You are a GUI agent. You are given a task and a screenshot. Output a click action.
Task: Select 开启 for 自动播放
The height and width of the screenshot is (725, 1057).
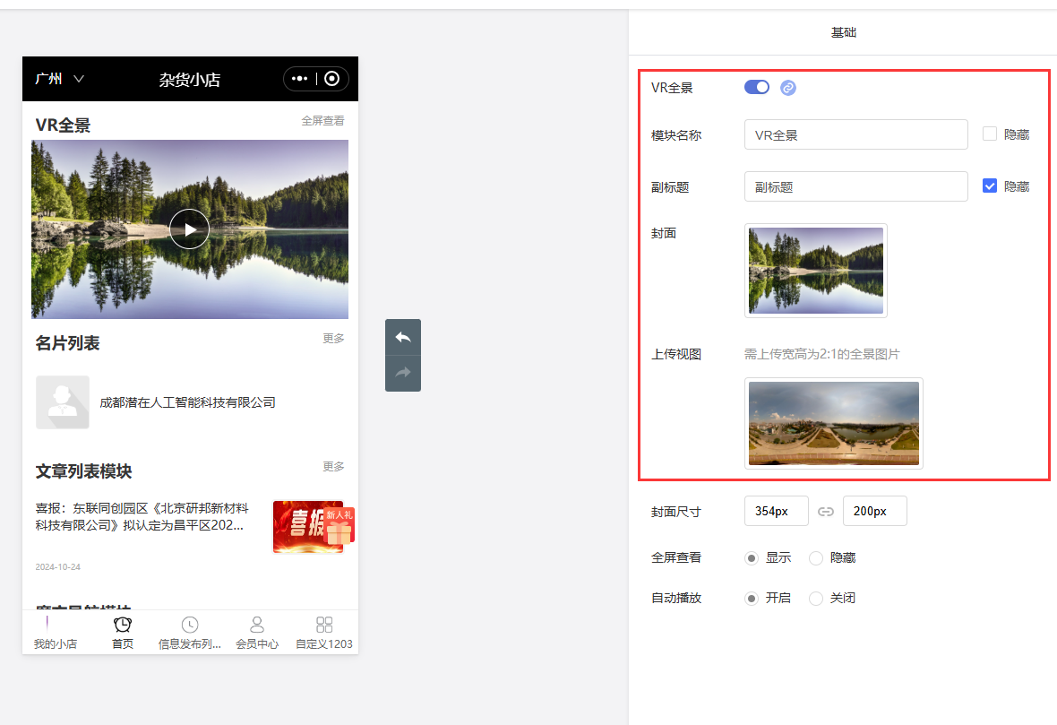[752, 599]
